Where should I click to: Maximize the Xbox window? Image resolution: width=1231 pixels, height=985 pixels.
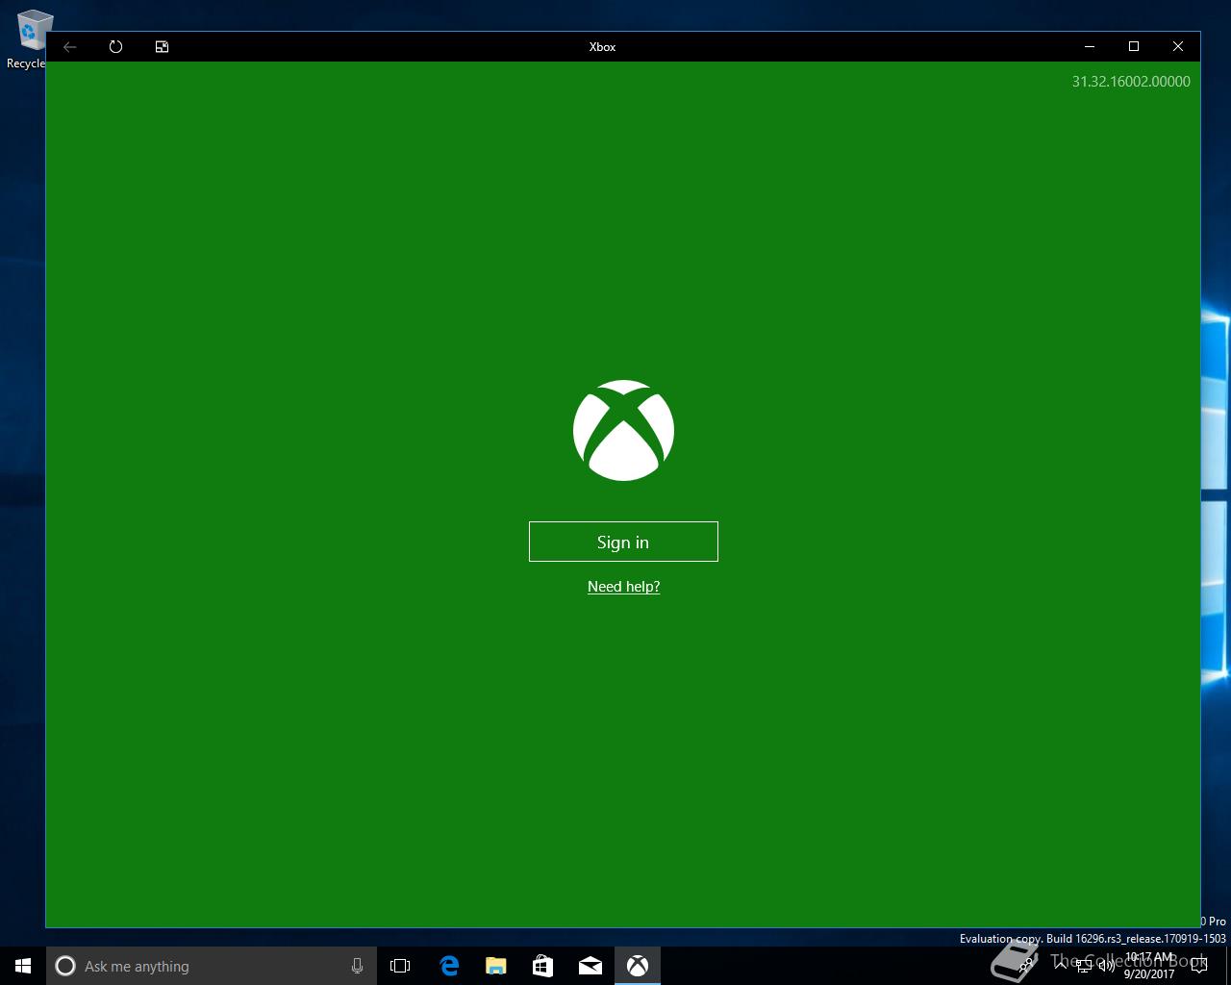click(1134, 46)
